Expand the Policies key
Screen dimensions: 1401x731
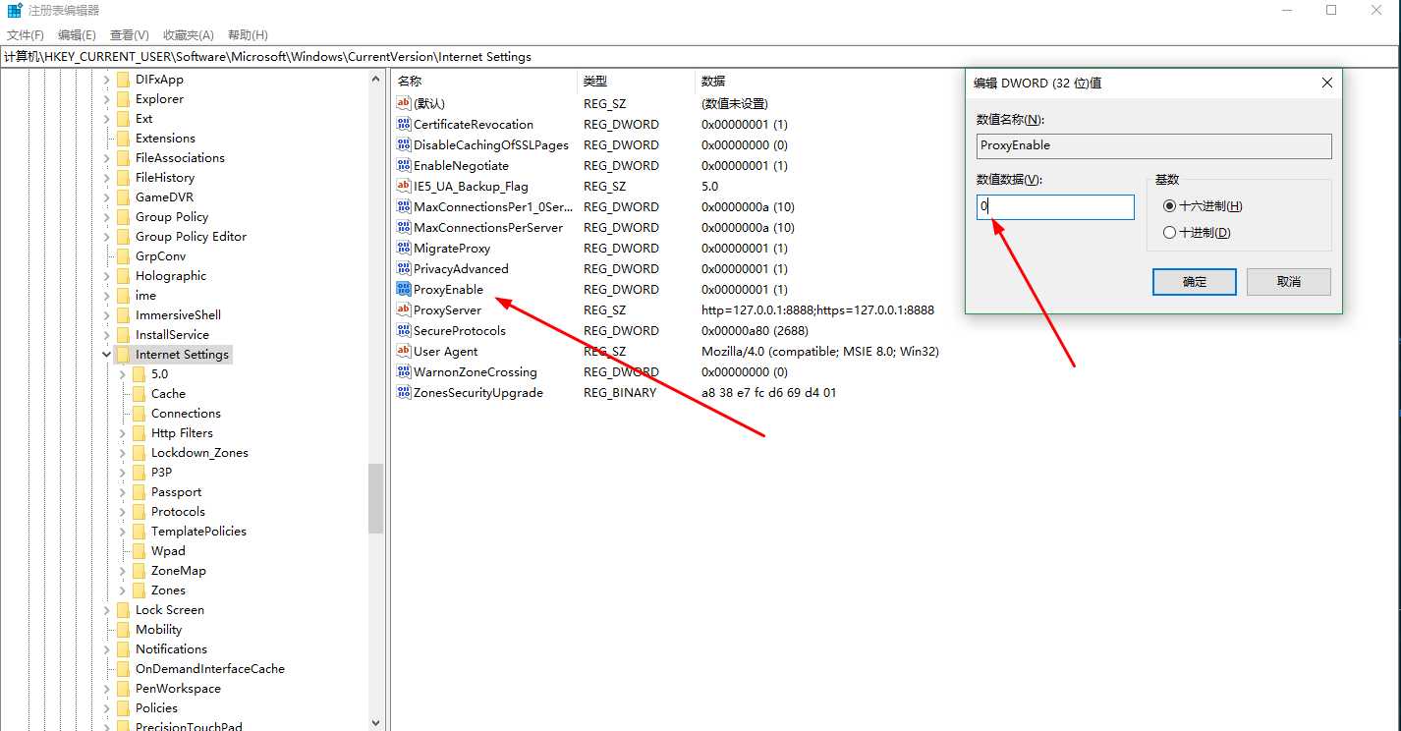[x=106, y=707]
